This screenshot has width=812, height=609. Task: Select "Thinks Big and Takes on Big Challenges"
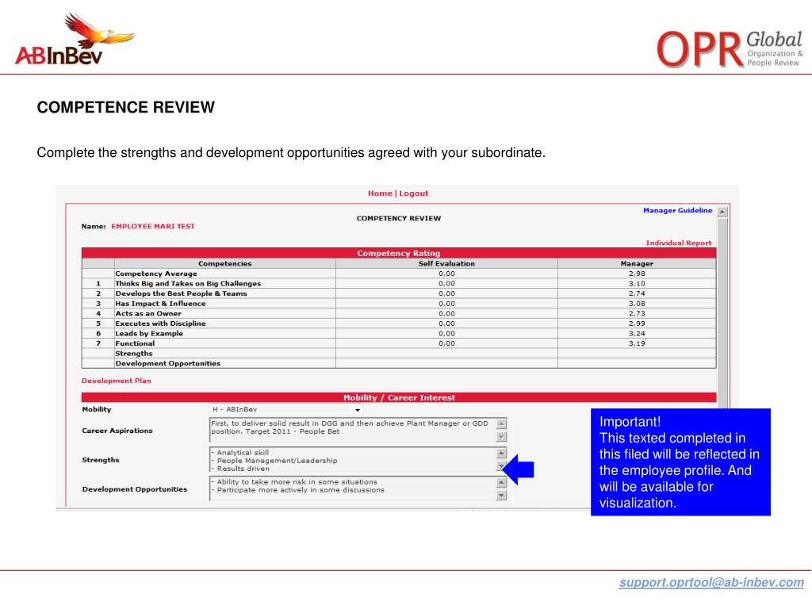click(x=188, y=284)
